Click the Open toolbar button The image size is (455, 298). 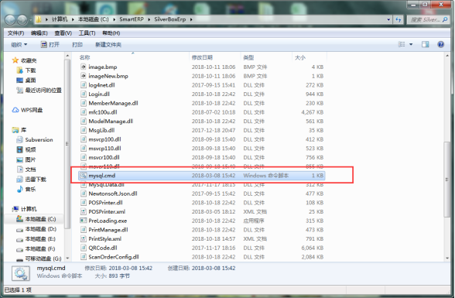(50, 44)
